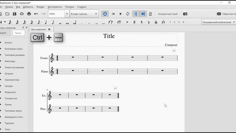Open the note input mode dropdown arrow

point(5,22)
